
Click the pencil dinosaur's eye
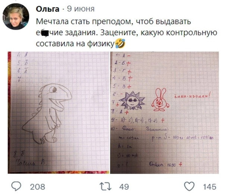tap(54, 90)
